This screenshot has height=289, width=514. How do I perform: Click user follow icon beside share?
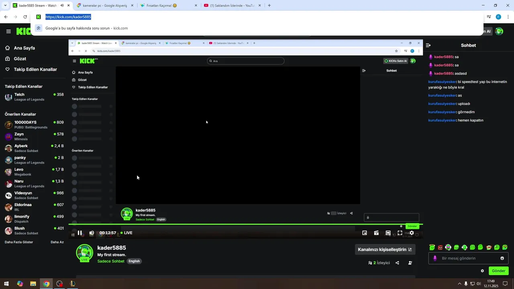(x=410, y=263)
